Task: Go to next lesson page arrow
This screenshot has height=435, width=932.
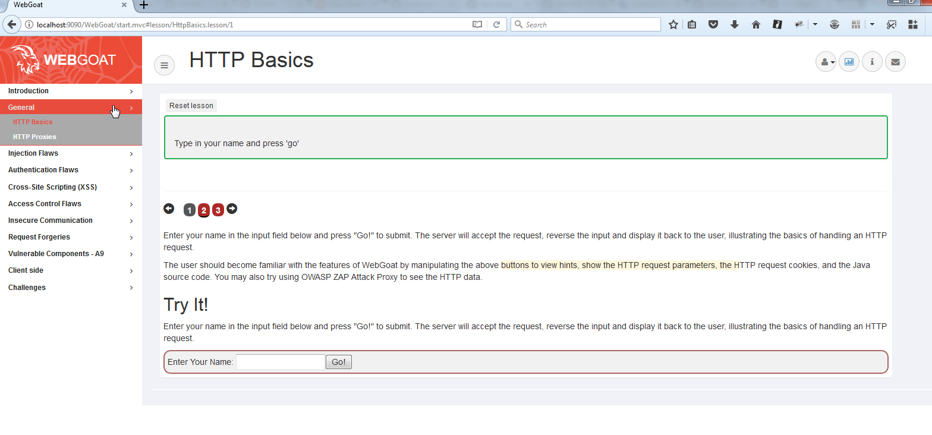Action: [x=232, y=209]
